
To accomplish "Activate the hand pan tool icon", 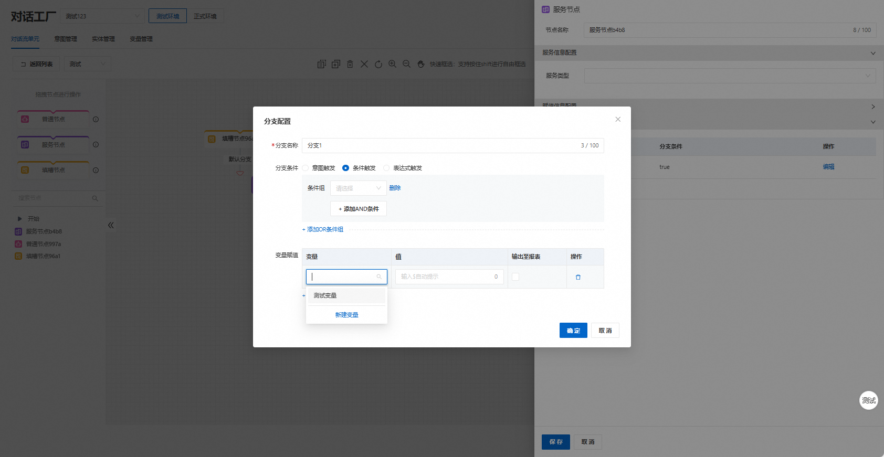I will [420, 64].
